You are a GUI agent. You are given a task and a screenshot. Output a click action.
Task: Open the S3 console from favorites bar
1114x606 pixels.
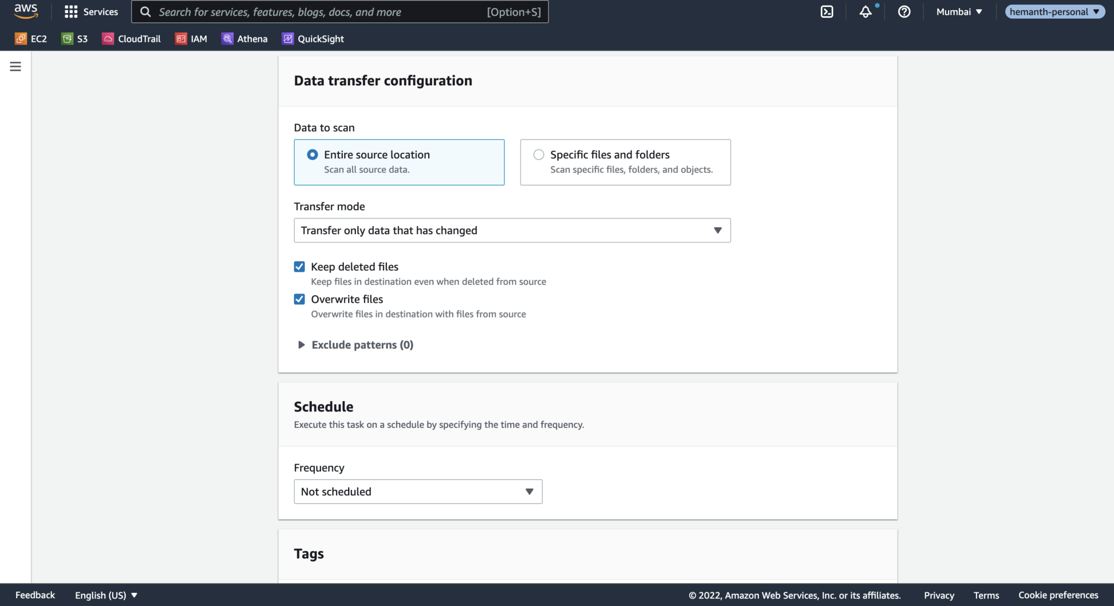point(75,39)
